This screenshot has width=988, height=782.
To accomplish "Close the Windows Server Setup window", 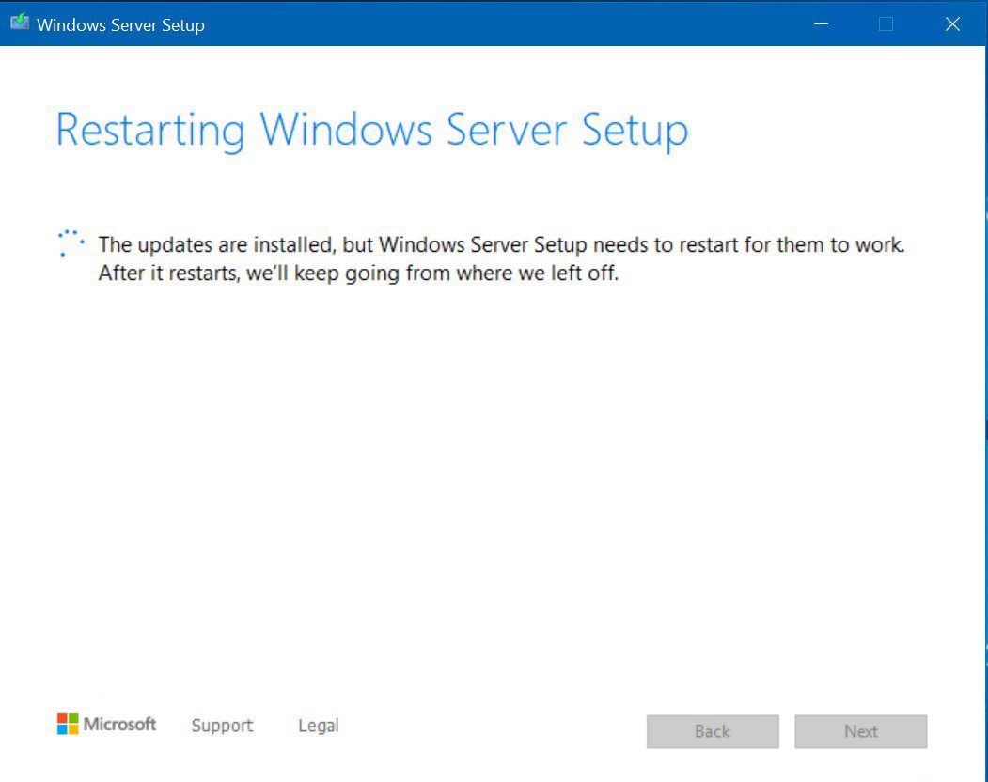I will [952, 23].
